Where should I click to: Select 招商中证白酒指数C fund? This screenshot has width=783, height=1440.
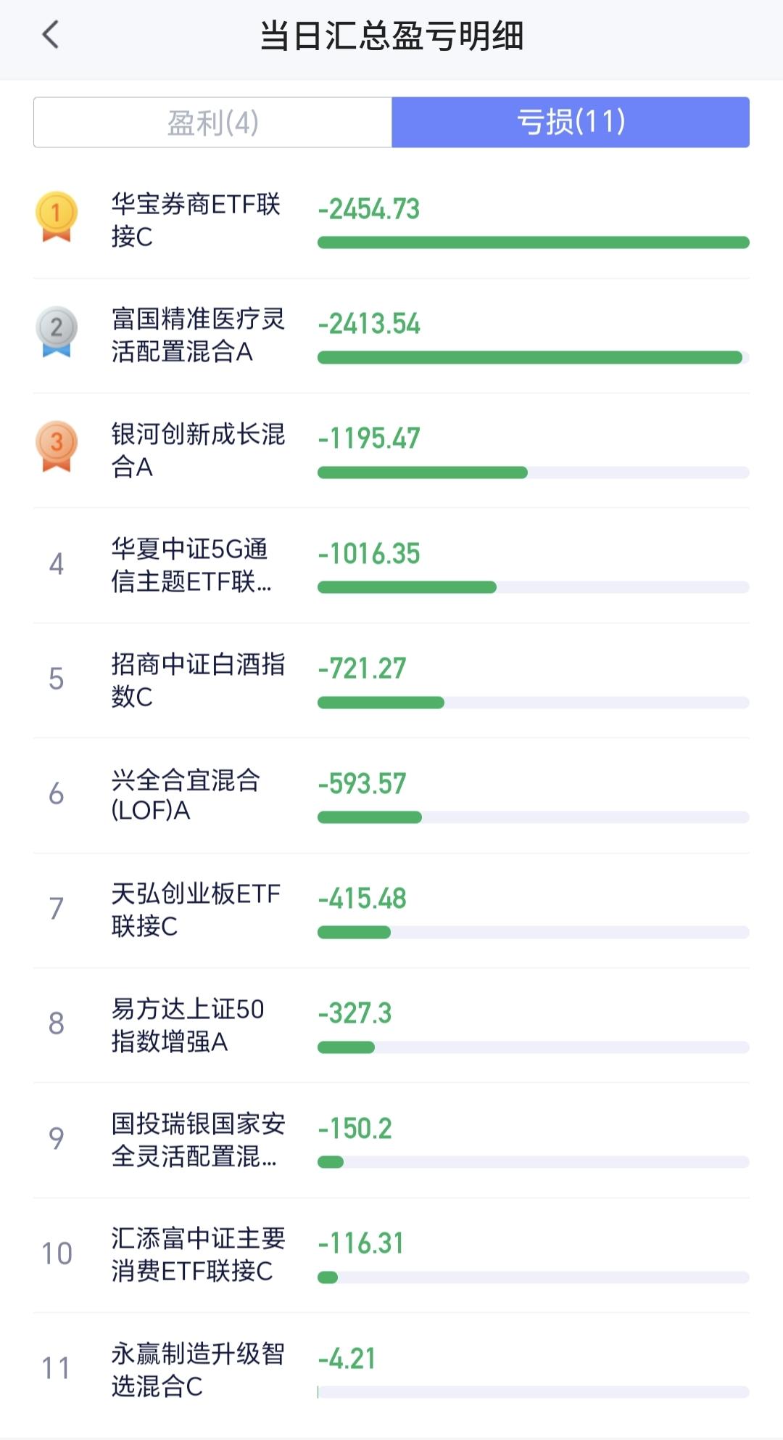click(x=197, y=680)
